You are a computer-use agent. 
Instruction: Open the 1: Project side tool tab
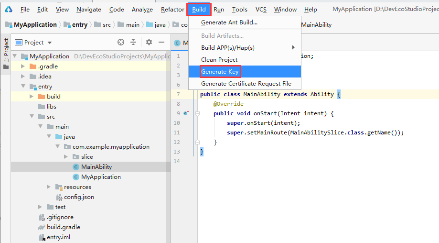6,54
